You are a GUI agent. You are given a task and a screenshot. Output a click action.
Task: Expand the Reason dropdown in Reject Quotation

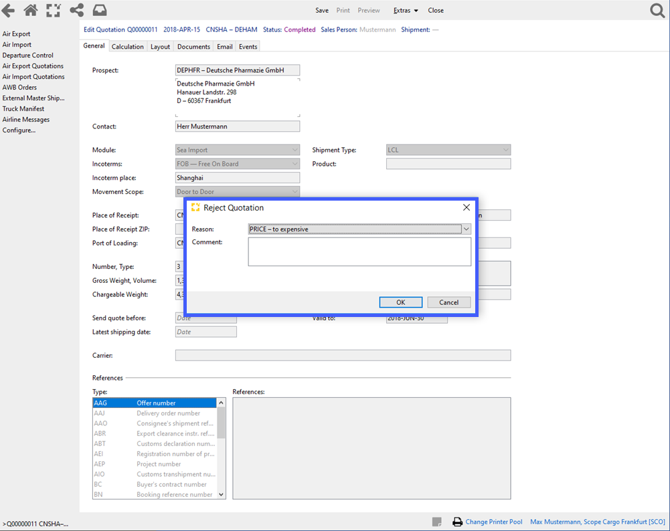[x=467, y=229]
